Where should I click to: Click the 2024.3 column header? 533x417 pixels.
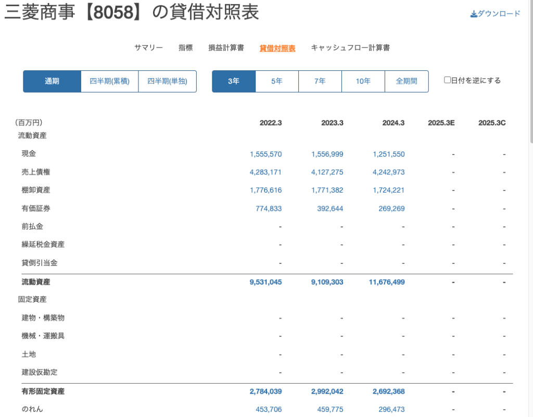coord(394,123)
